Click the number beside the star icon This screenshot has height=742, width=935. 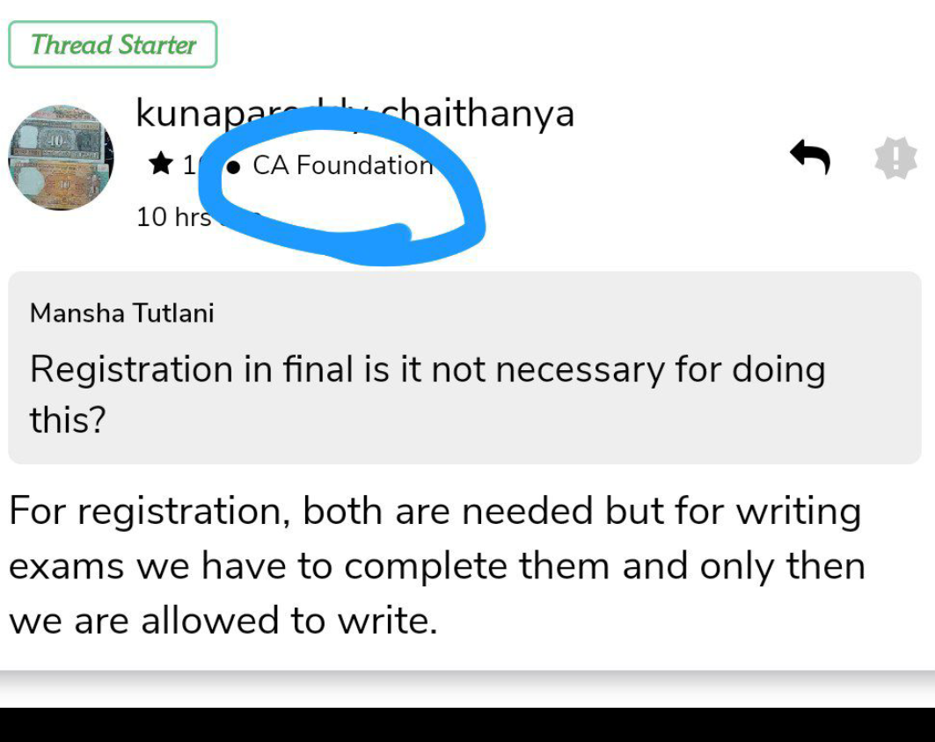[x=188, y=164]
